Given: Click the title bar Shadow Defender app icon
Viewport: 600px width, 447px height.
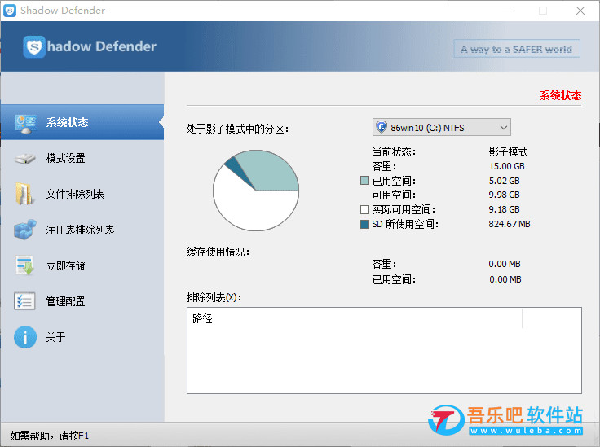Looking at the screenshot, I should 10,11.
